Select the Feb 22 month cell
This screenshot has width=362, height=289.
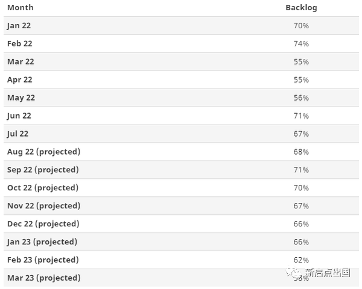point(20,43)
